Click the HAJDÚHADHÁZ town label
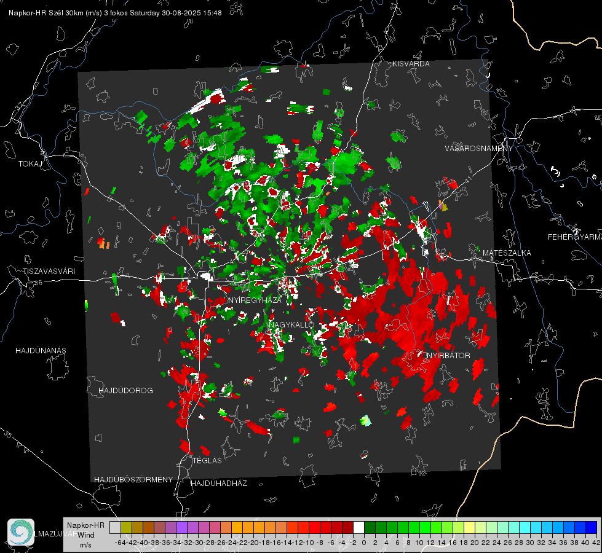602x553 pixels. [x=219, y=484]
